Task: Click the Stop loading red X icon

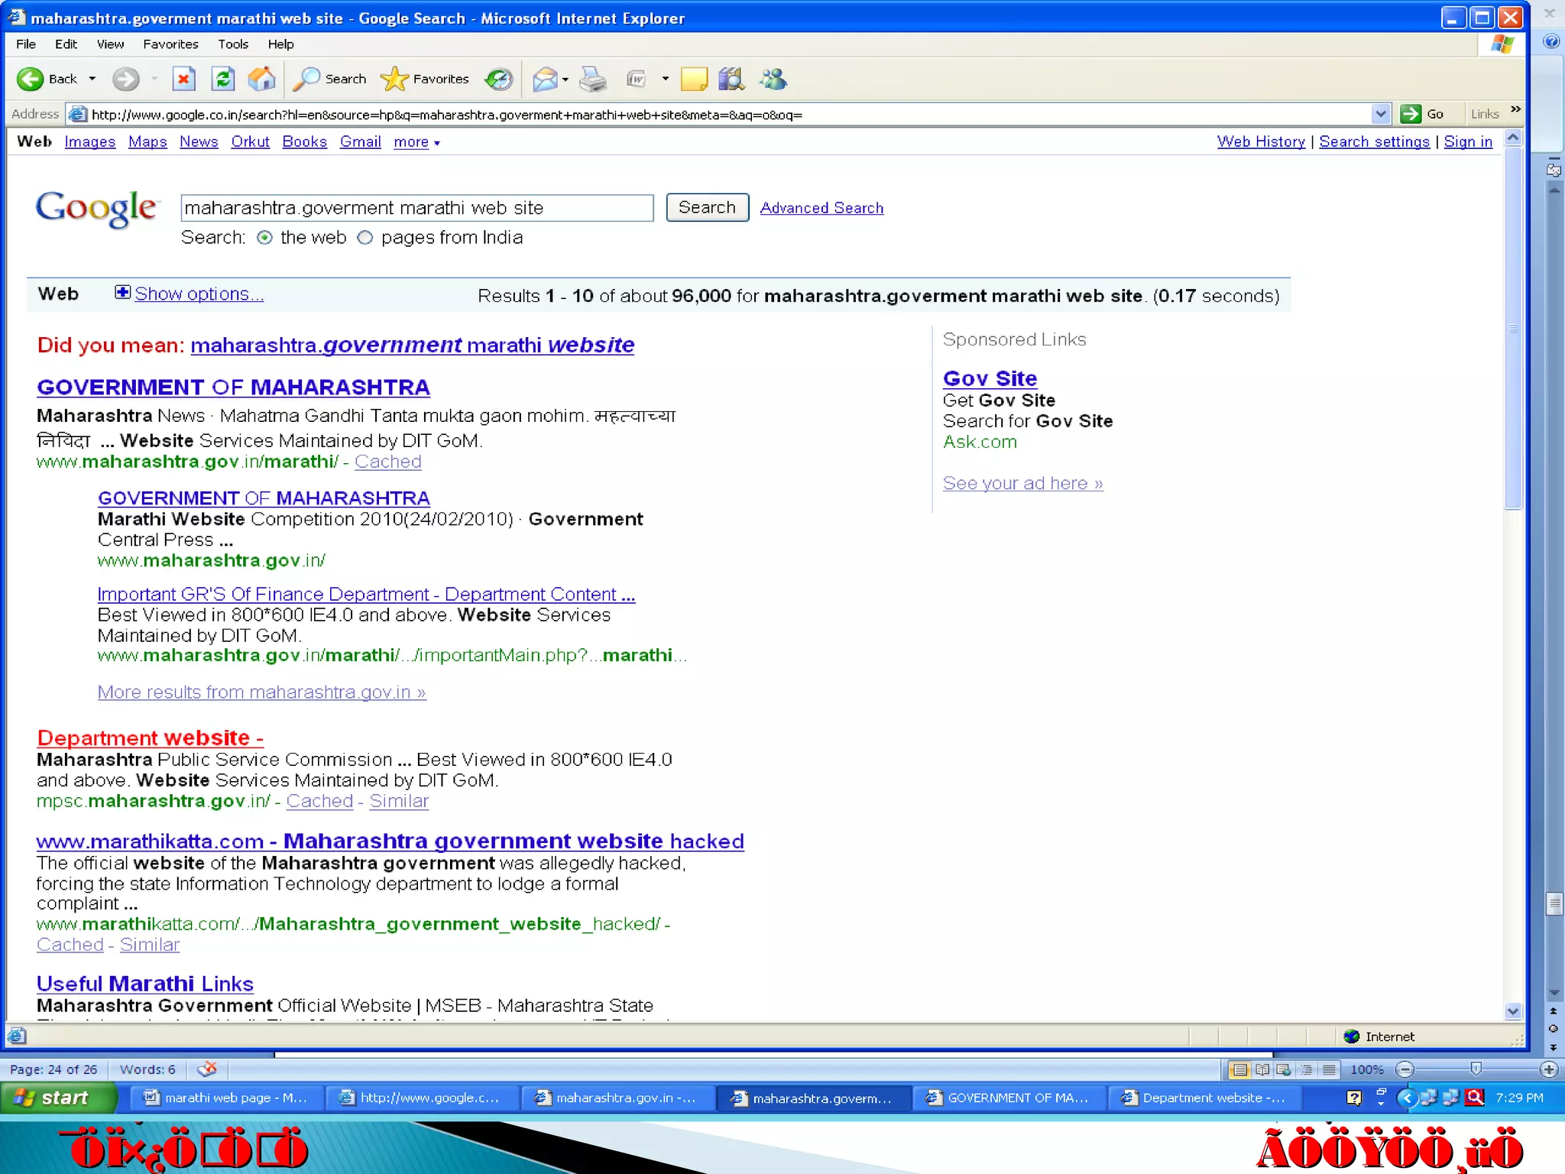Action: [183, 79]
